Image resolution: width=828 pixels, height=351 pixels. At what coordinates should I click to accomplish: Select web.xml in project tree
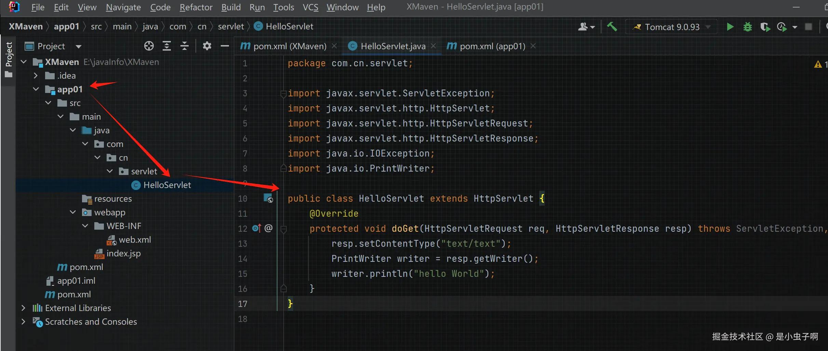tap(135, 240)
